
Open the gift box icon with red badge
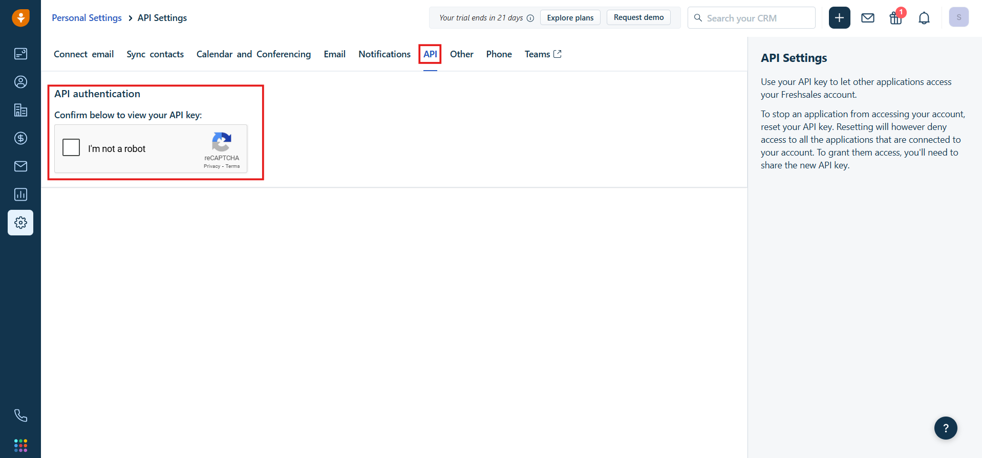896,18
